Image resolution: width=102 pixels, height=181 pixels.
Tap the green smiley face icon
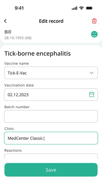tap(94, 34)
